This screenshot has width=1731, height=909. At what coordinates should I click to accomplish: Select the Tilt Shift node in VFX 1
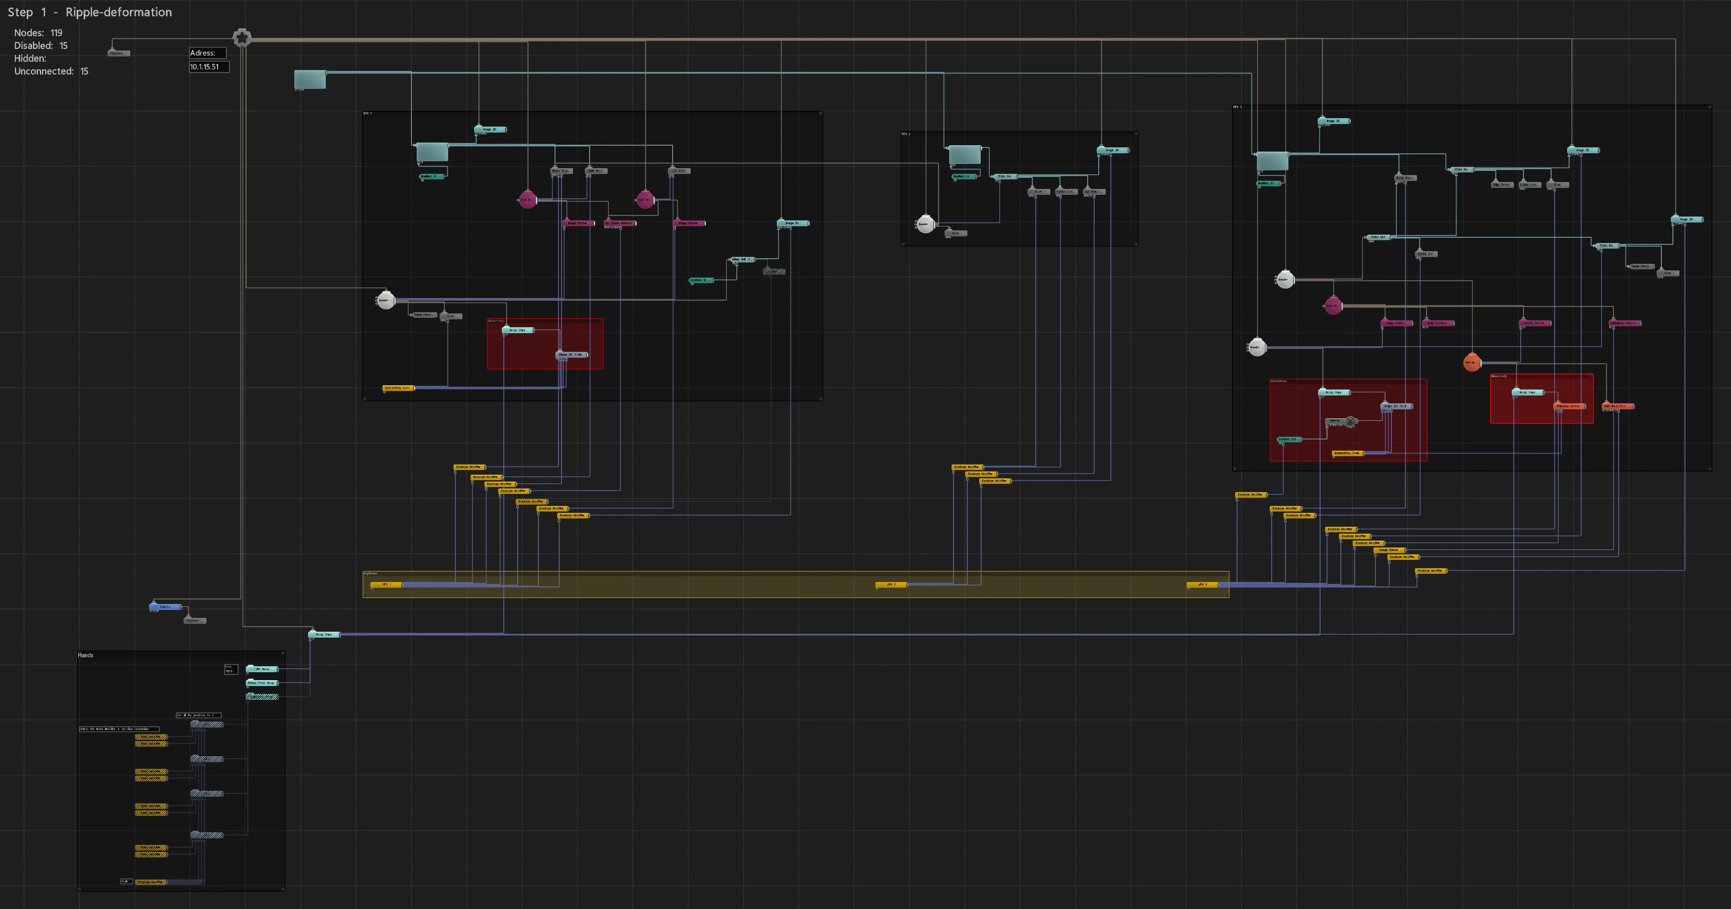coord(680,171)
